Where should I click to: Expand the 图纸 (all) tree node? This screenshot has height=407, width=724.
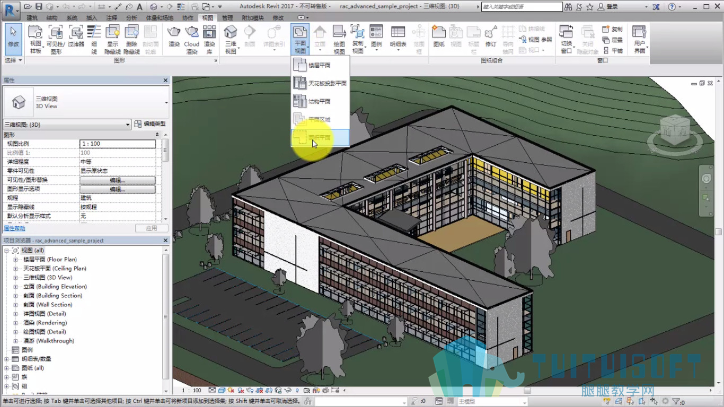click(x=6, y=368)
